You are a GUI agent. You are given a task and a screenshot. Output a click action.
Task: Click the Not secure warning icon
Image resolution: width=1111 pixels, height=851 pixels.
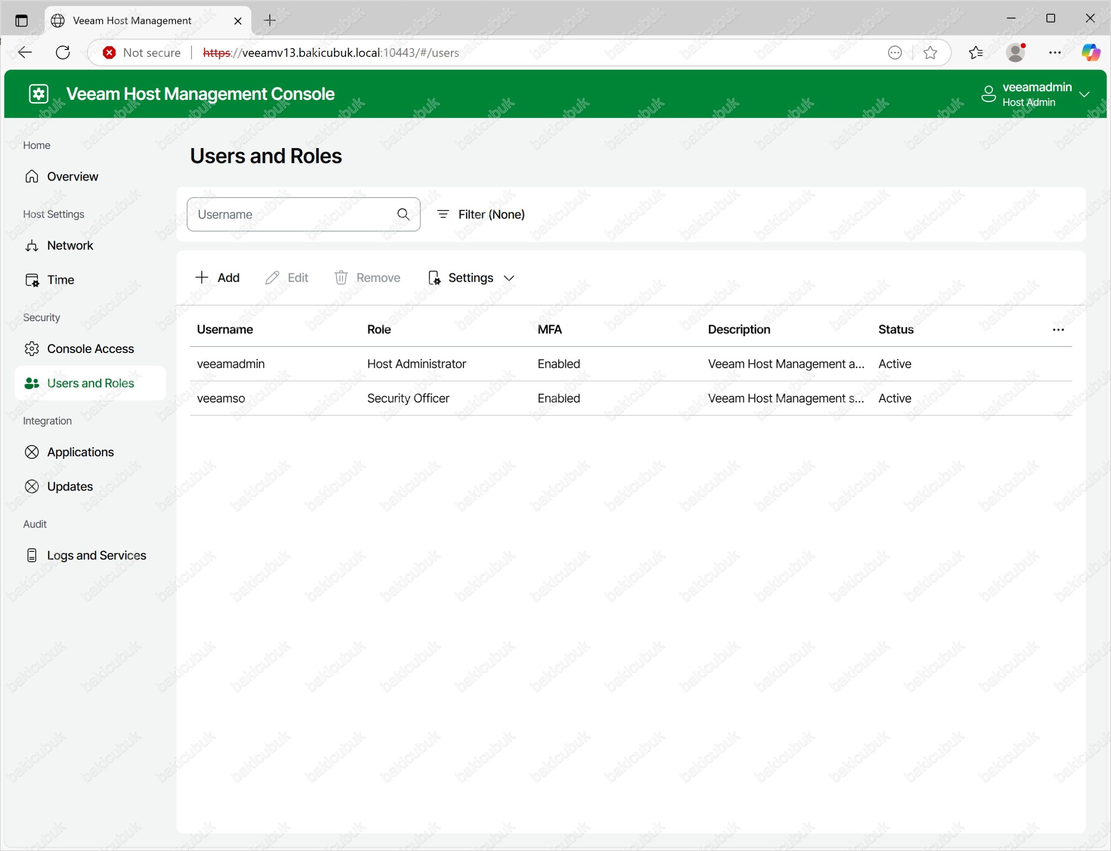[109, 53]
